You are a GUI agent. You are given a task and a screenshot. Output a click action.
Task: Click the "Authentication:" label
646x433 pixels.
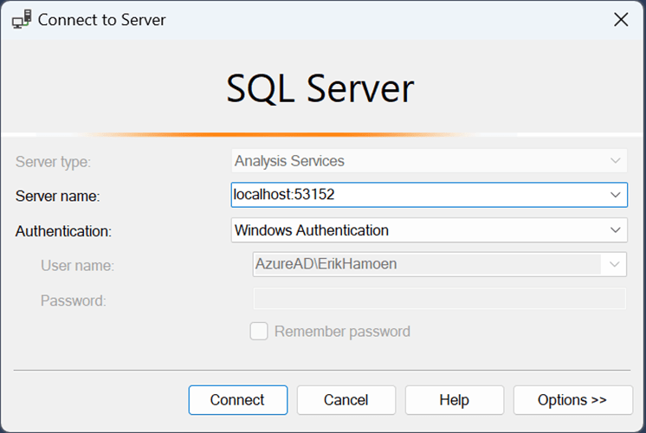pos(64,231)
